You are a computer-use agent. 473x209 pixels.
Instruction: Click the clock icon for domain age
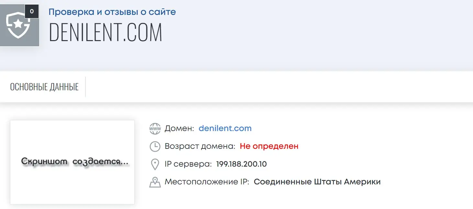(155, 146)
